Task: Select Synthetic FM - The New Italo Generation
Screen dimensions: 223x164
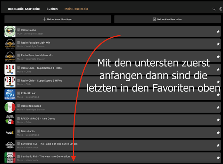Action: 45,157
